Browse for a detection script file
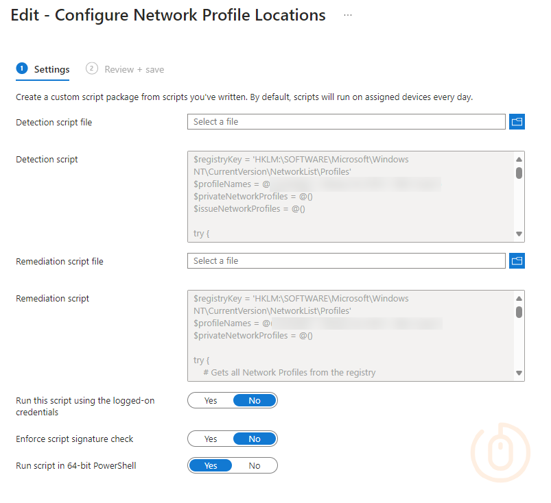Image resolution: width=551 pixels, height=503 pixels. click(x=517, y=122)
